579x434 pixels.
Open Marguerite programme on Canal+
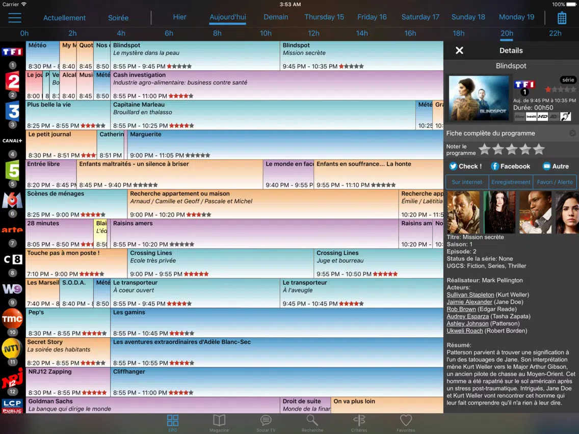(285, 145)
